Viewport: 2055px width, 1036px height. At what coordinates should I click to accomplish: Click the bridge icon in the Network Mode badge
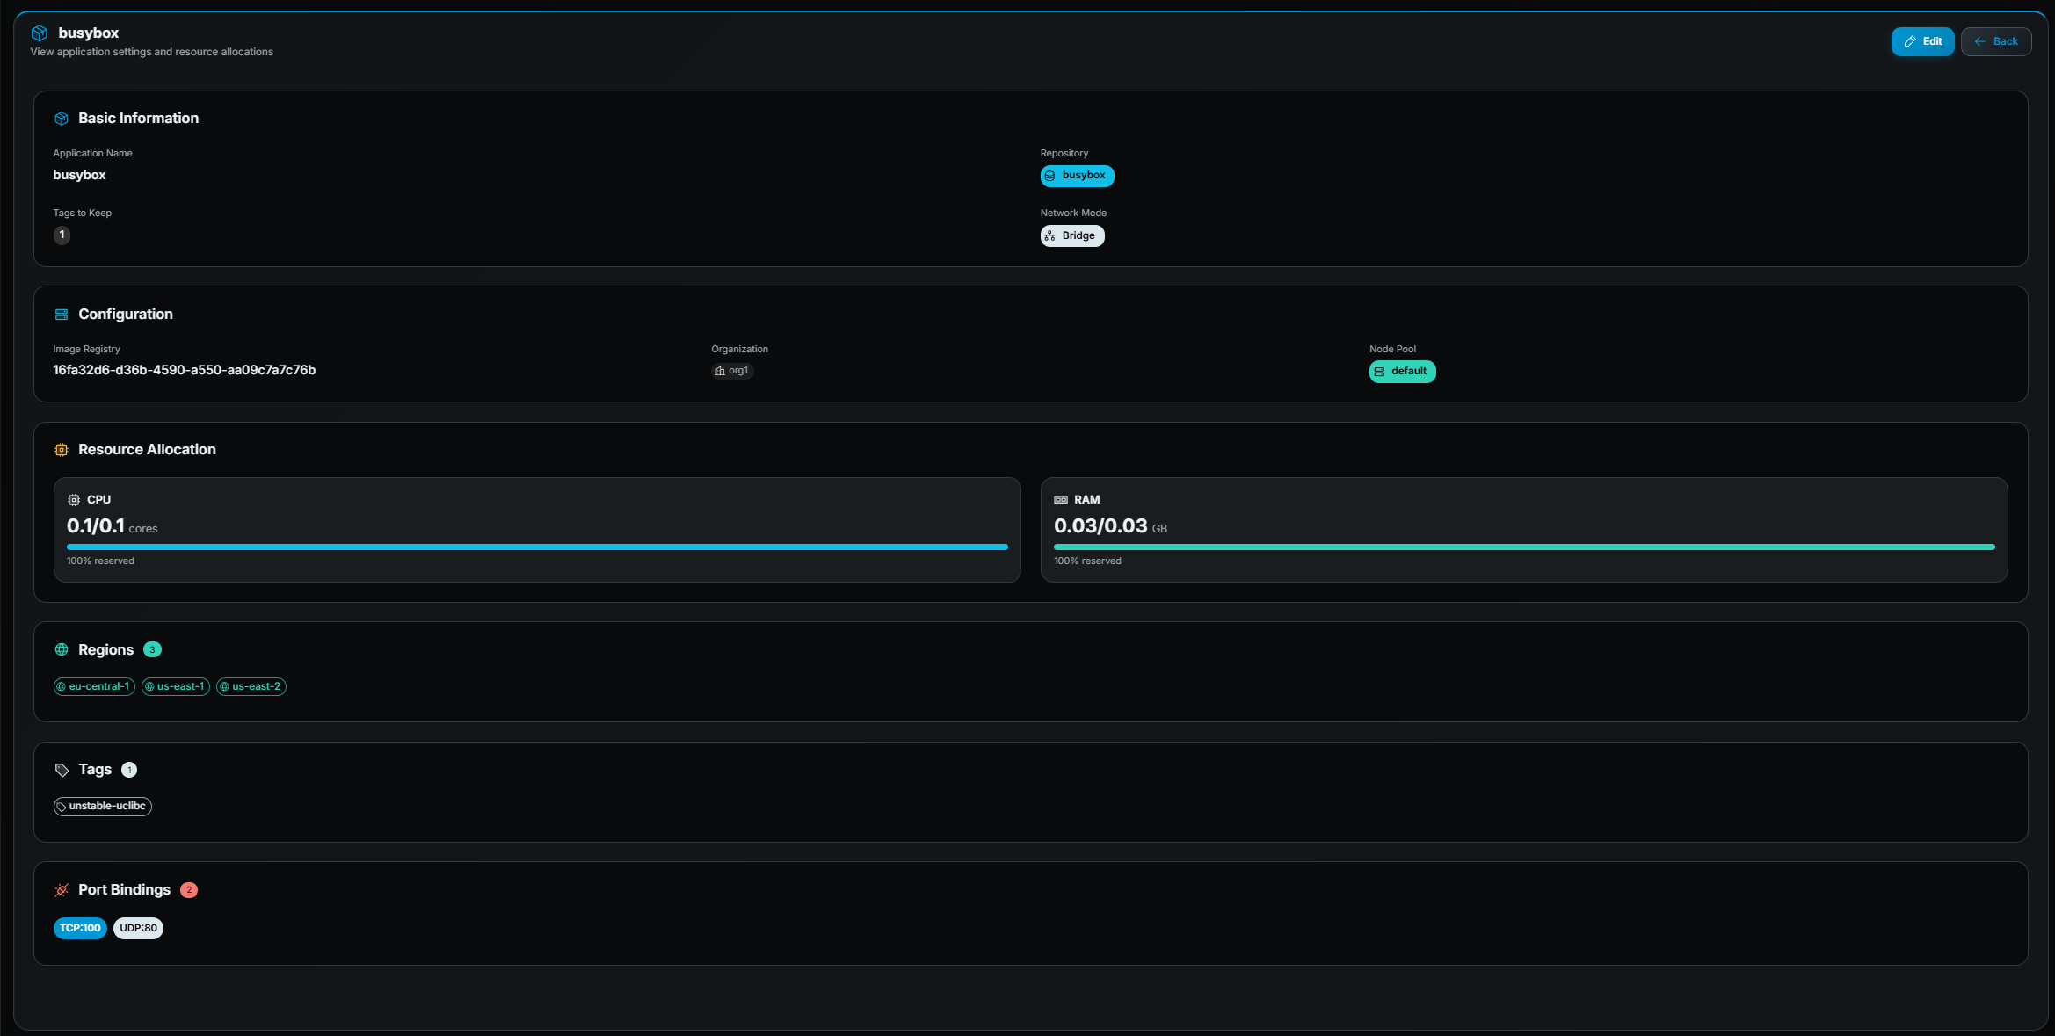coord(1049,235)
